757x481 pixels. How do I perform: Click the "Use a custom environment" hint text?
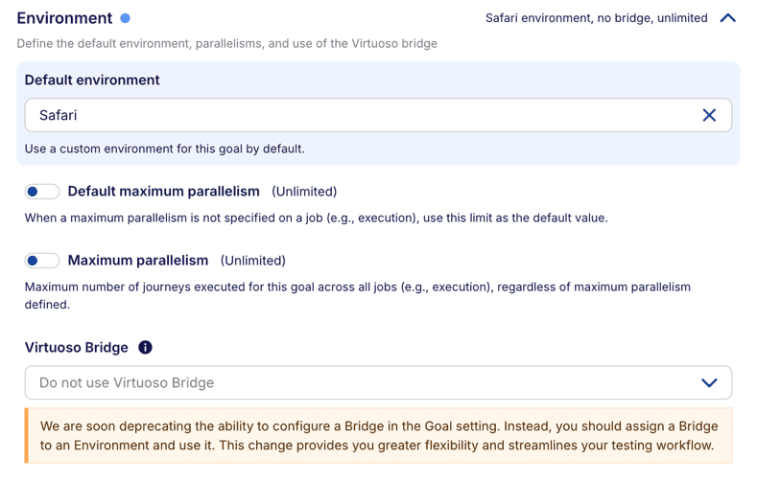pos(164,149)
